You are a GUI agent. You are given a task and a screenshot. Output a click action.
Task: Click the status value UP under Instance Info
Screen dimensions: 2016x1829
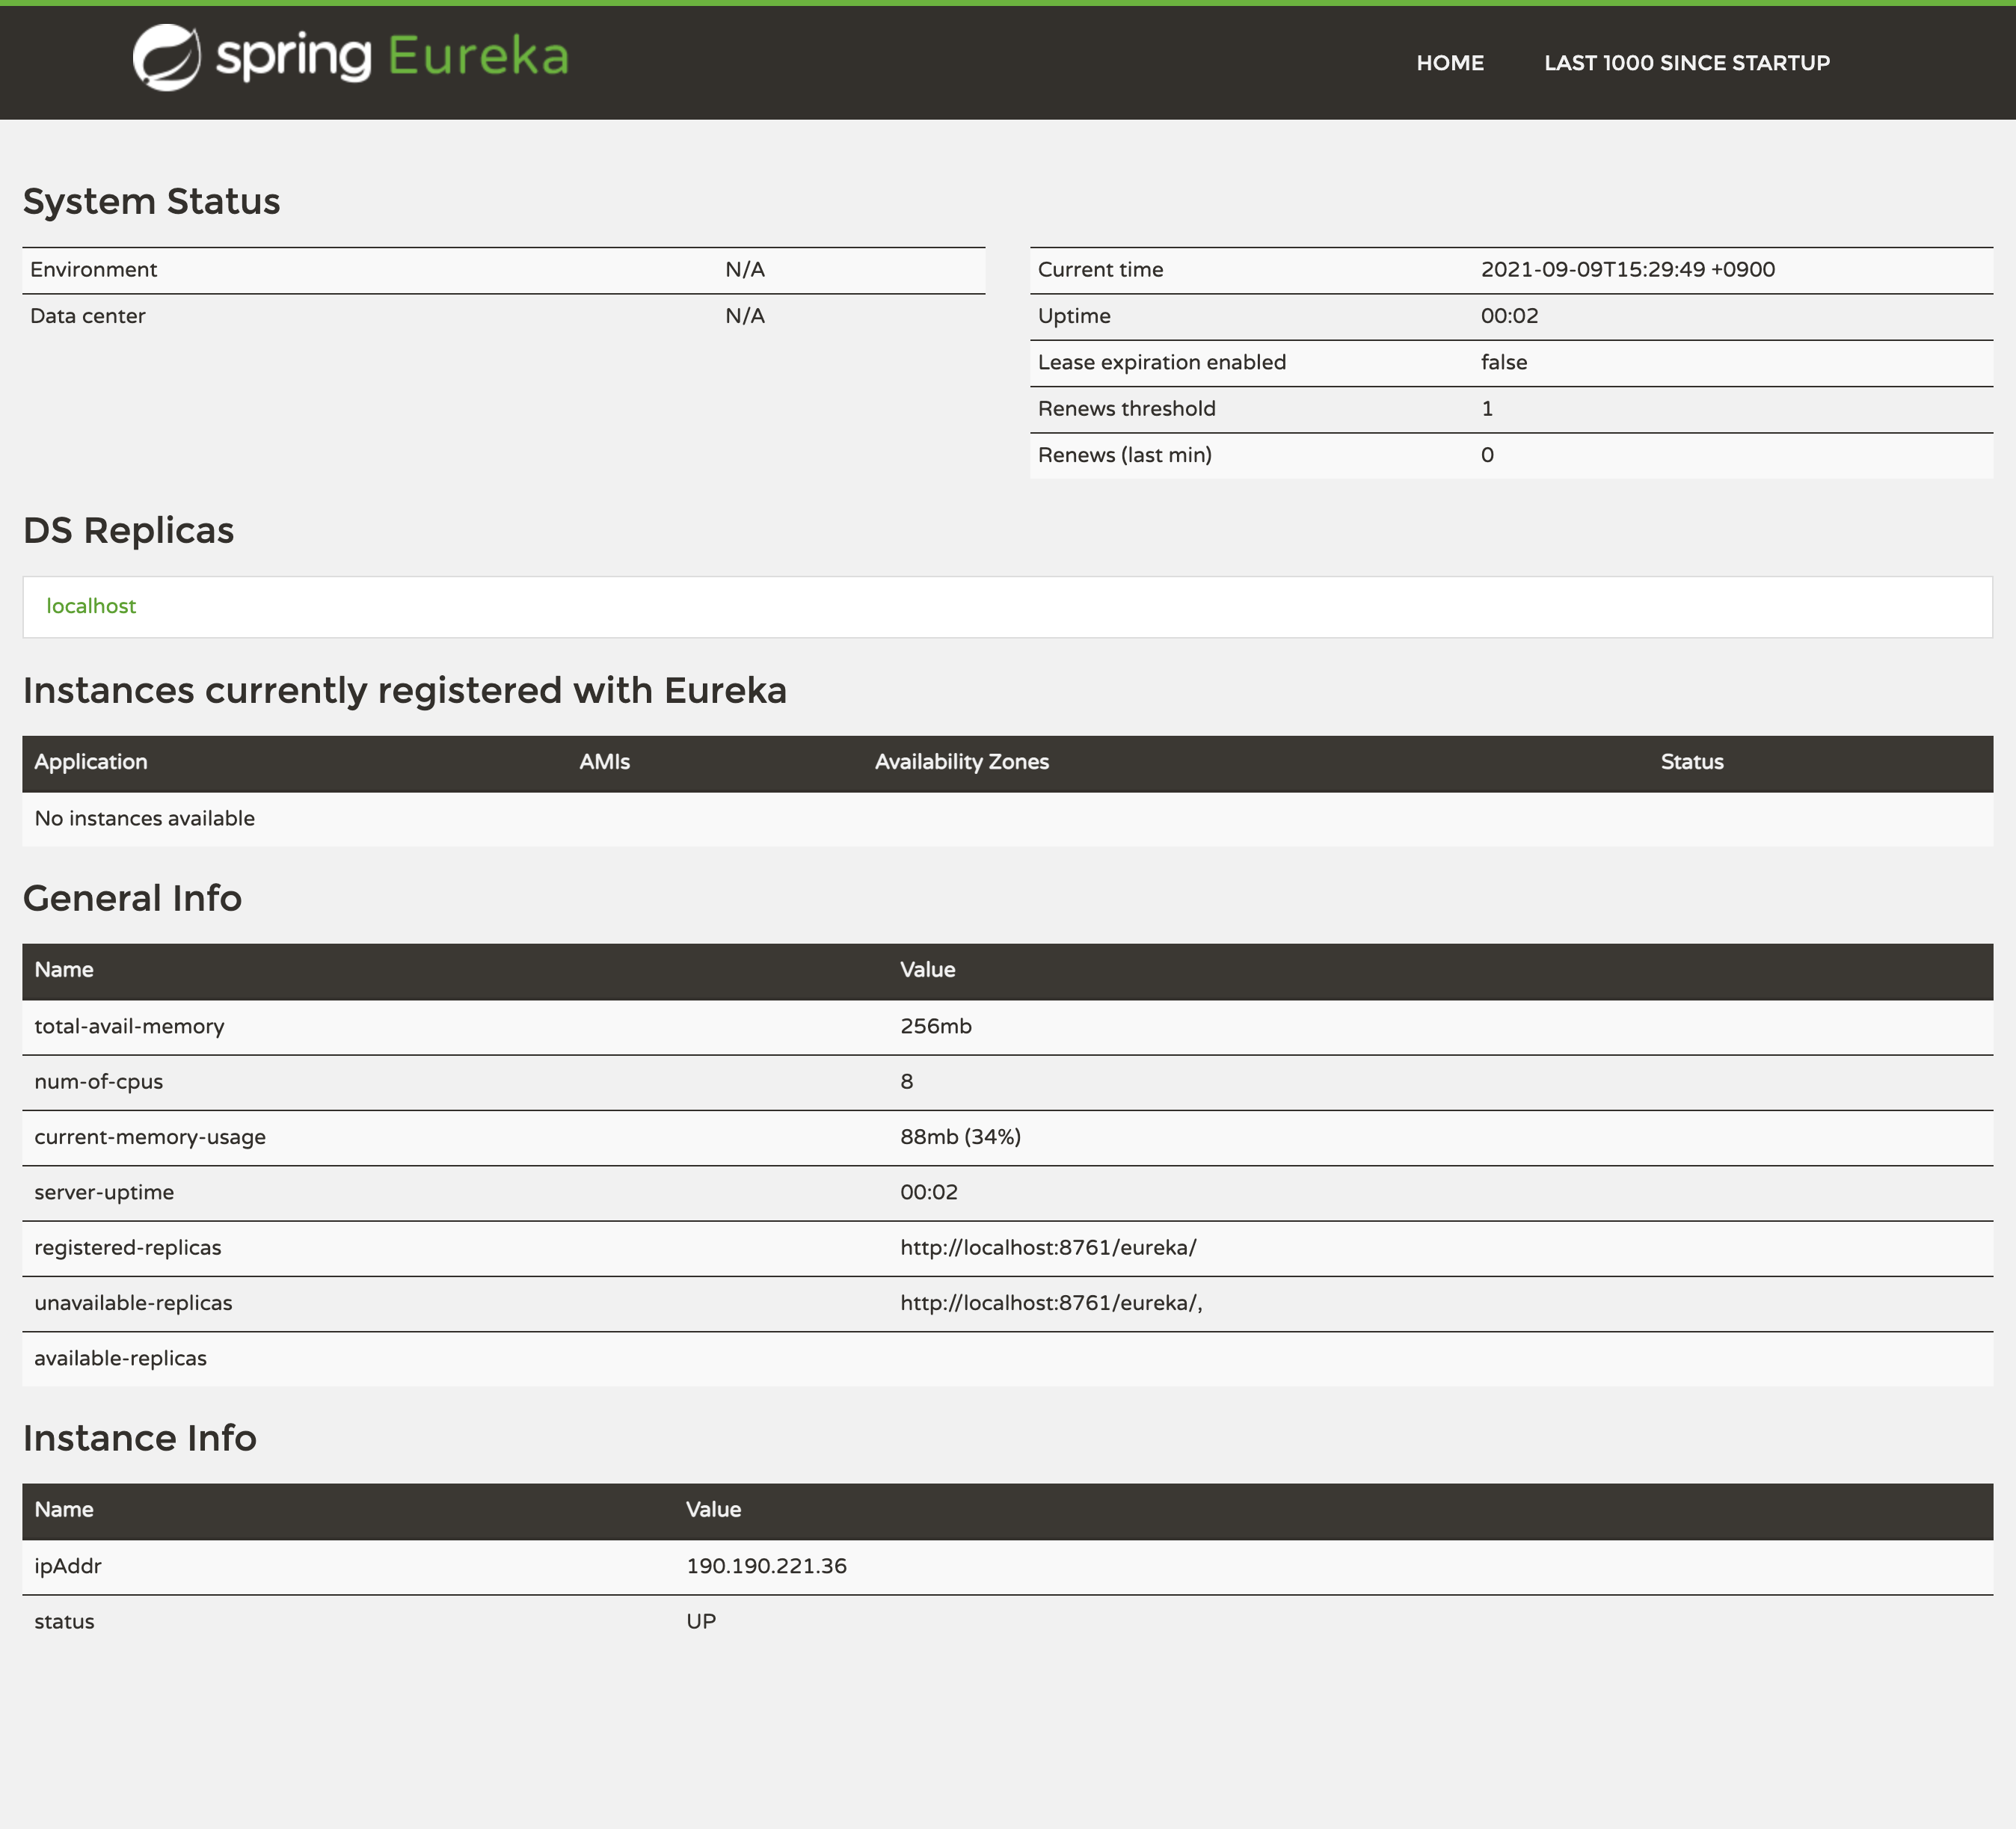click(701, 1621)
